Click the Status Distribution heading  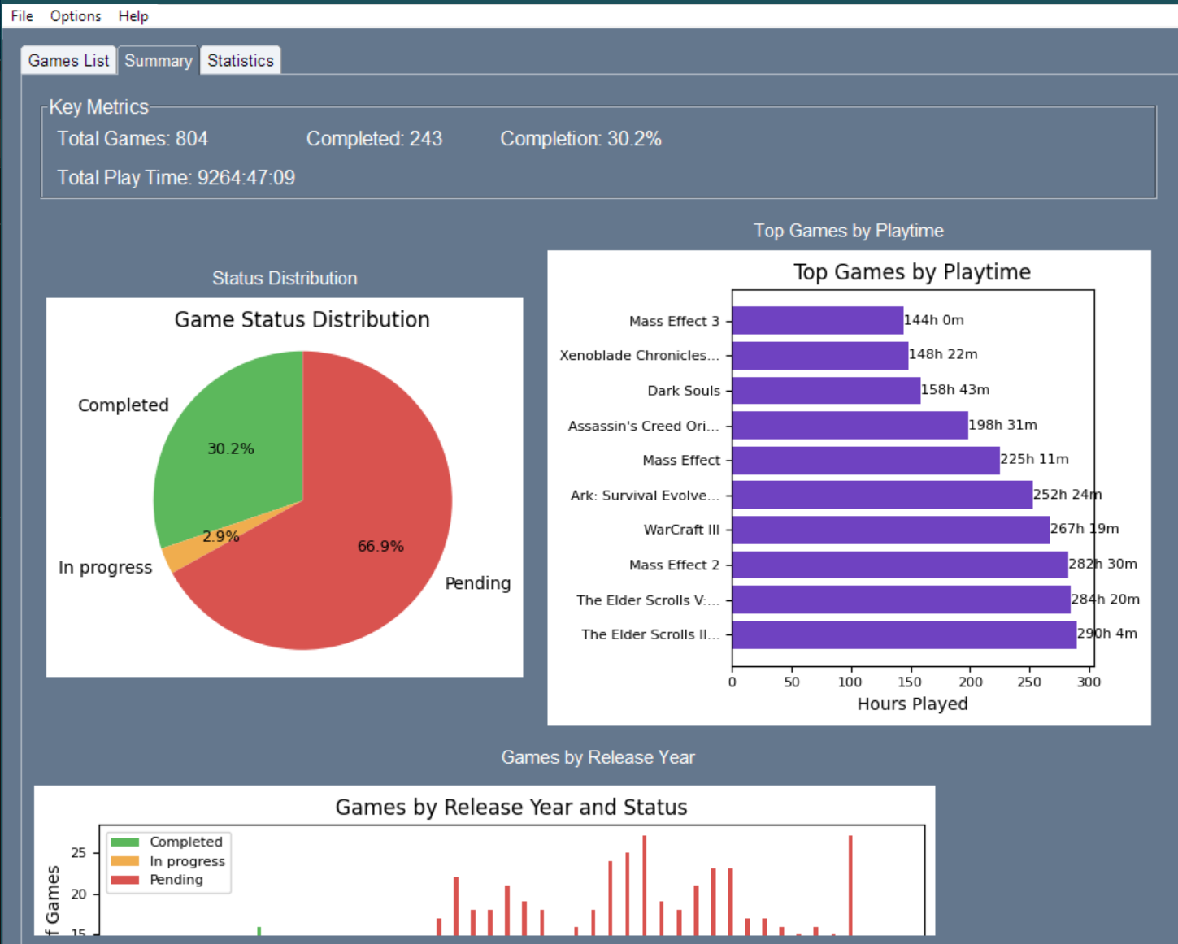[x=285, y=279]
